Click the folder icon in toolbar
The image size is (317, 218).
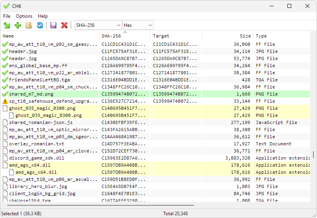tap(29, 25)
